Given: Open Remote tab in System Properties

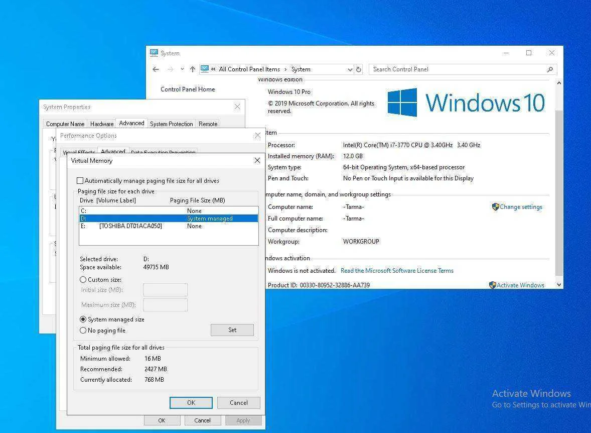Looking at the screenshot, I should pos(208,124).
